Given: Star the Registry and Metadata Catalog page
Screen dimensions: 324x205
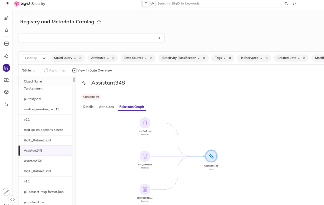Looking at the screenshot, I should pyautogui.click(x=99, y=22).
